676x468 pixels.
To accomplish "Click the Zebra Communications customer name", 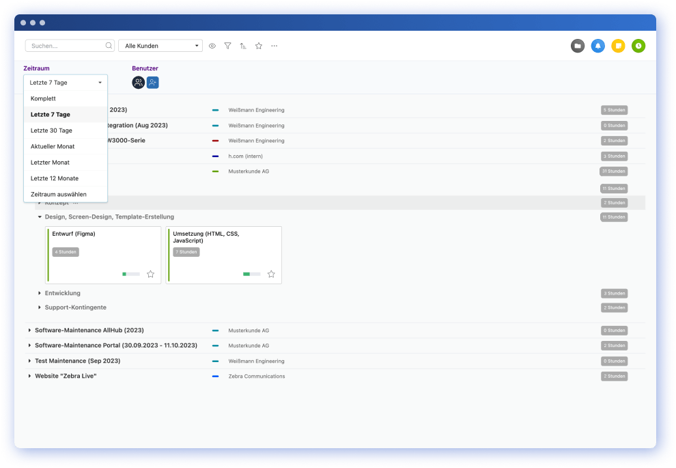I will tap(257, 376).
